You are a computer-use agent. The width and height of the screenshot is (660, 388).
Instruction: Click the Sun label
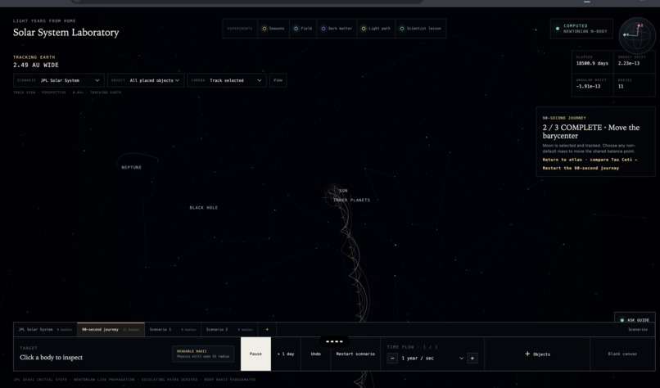[343, 191]
